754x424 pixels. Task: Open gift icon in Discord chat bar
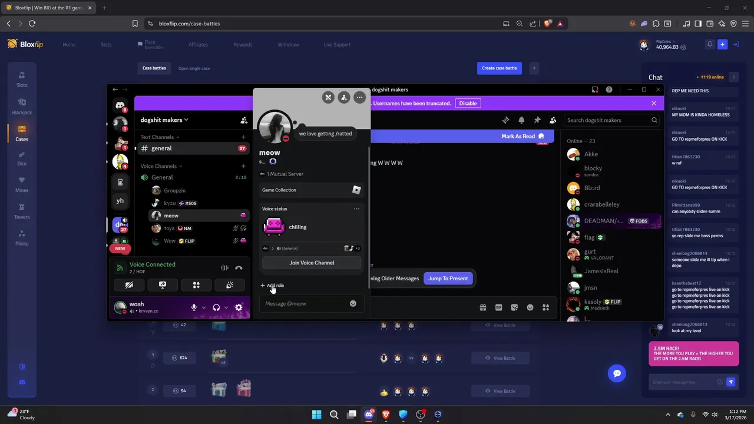coord(483,307)
